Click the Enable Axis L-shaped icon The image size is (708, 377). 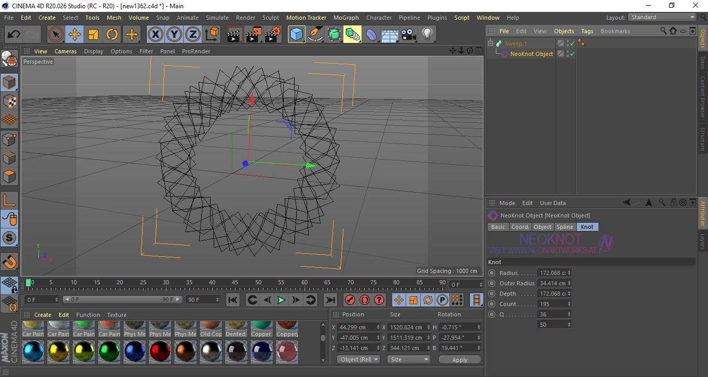9,200
